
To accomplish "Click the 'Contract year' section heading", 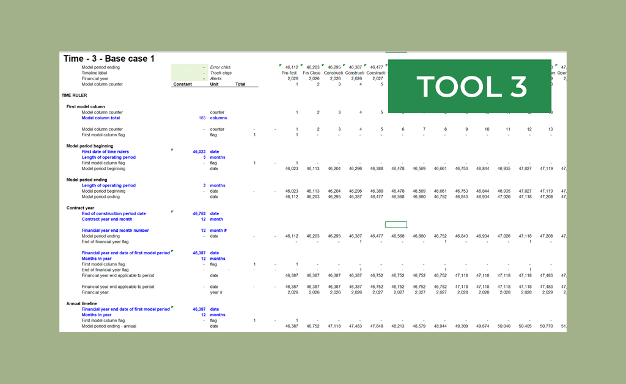I will [x=80, y=208].
